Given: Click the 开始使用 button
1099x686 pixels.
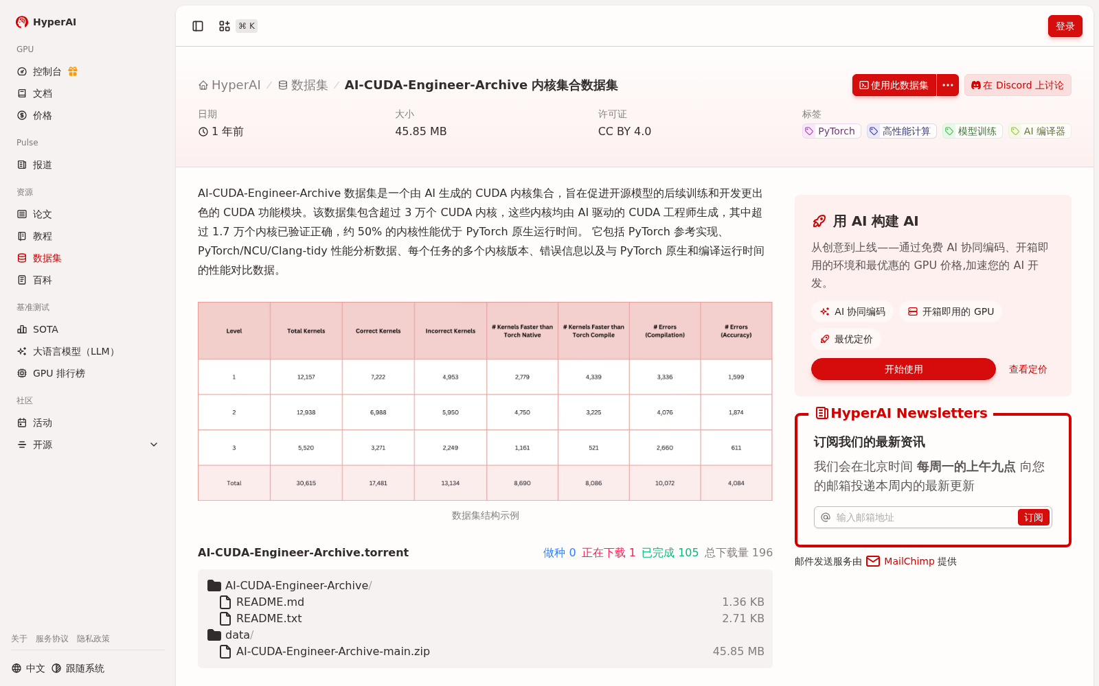Looking at the screenshot, I should pyautogui.click(x=903, y=369).
